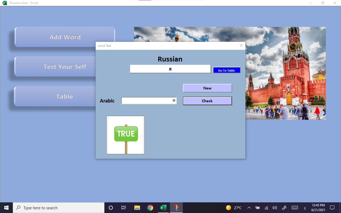Viewport: 341px width, 213px height.
Task: Open the touch keyboard icon
Action: (295, 208)
